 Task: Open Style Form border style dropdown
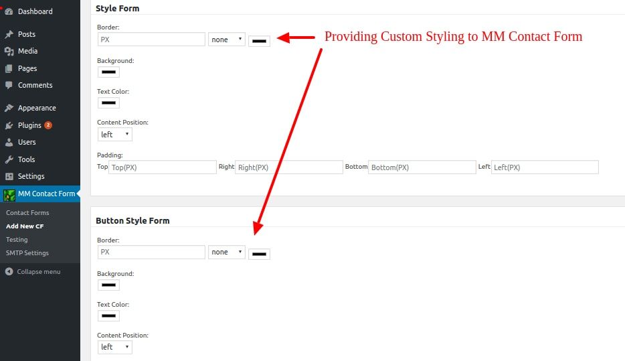[x=226, y=40]
